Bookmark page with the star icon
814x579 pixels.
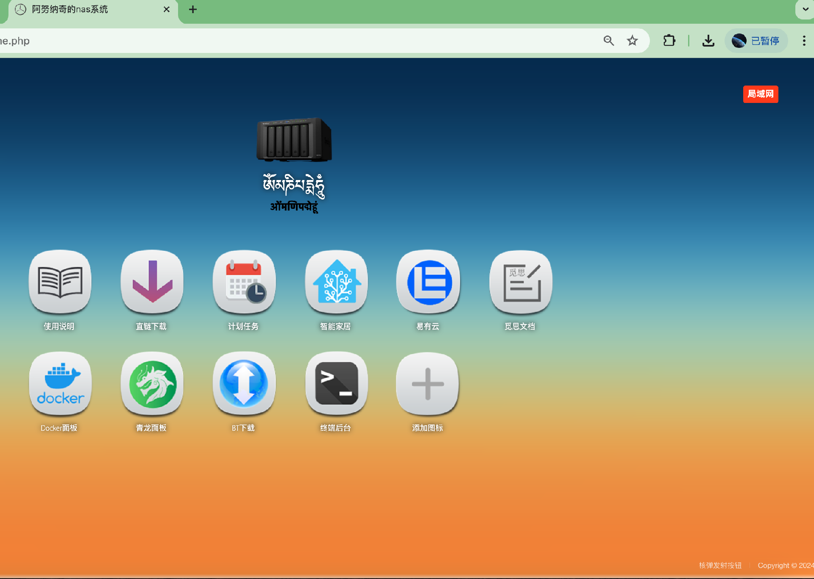(632, 41)
